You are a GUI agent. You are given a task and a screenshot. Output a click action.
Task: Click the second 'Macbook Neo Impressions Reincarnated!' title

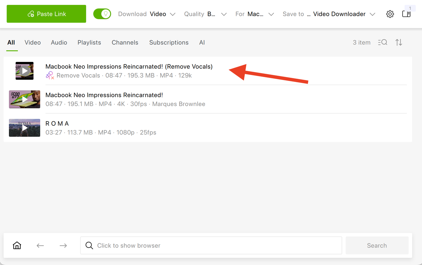click(104, 95)
